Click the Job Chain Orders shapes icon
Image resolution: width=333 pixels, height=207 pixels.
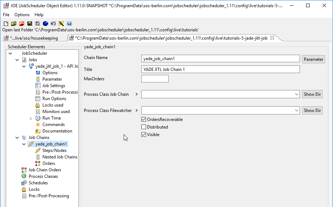[x=24, y=170]
